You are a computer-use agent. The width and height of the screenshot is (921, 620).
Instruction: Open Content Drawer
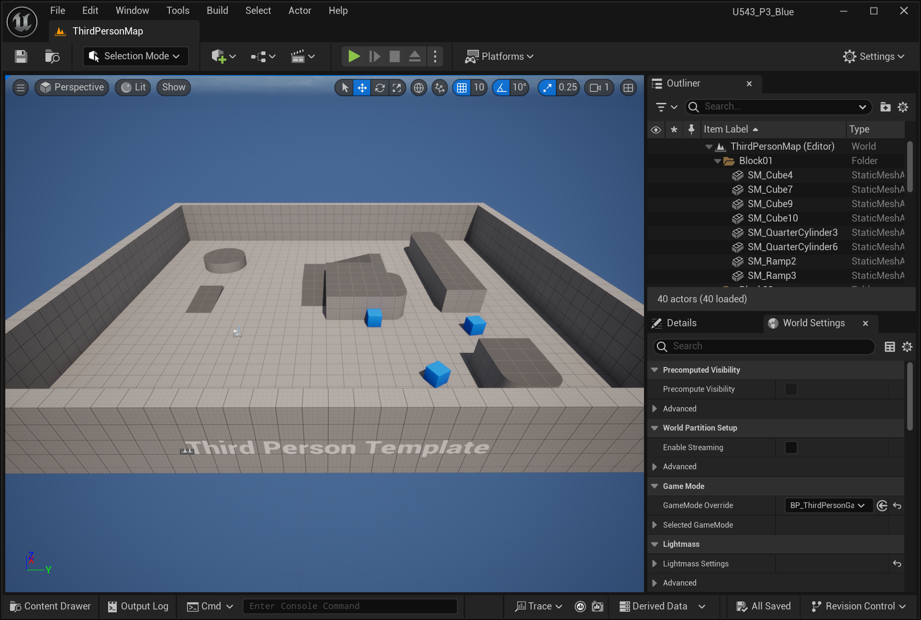50,607
